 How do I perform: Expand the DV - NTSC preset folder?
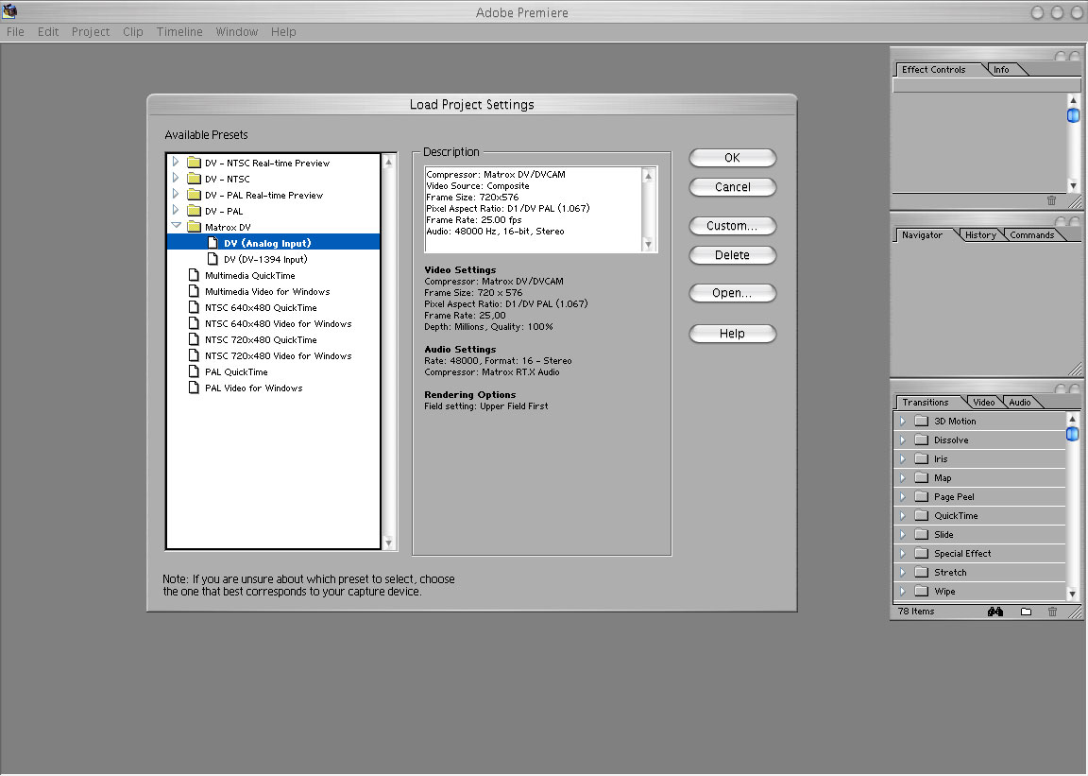point(176,178)
